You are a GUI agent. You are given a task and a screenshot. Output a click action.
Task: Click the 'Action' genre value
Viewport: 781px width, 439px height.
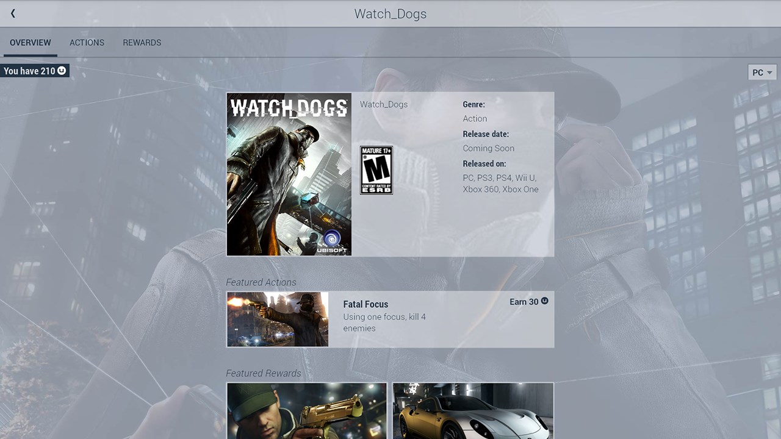[x=475, y=119]
